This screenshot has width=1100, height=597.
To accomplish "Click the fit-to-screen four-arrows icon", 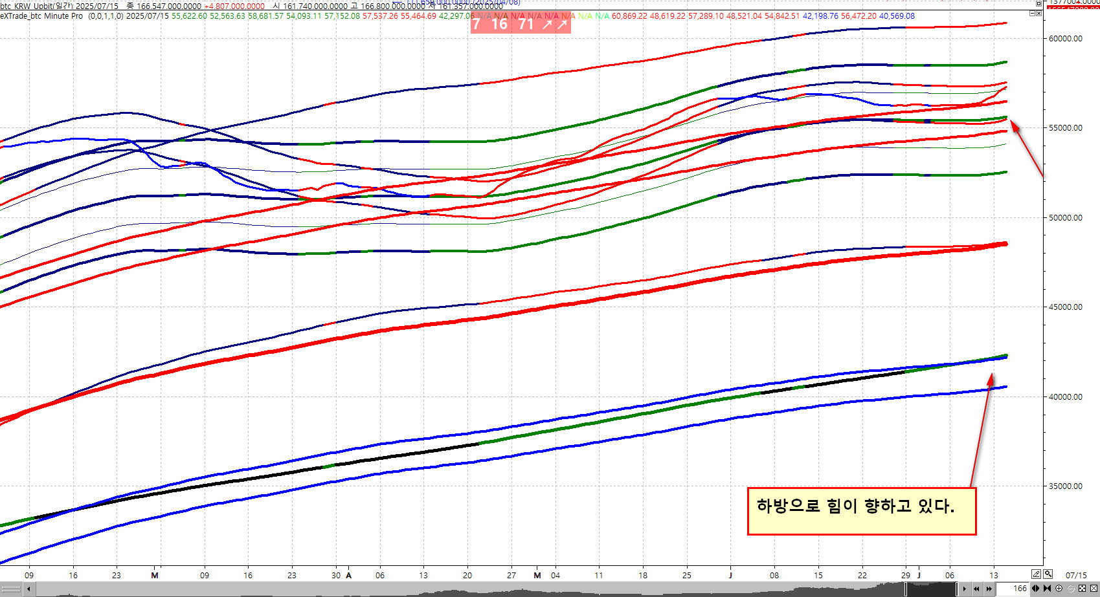I will pos(1082,589).
